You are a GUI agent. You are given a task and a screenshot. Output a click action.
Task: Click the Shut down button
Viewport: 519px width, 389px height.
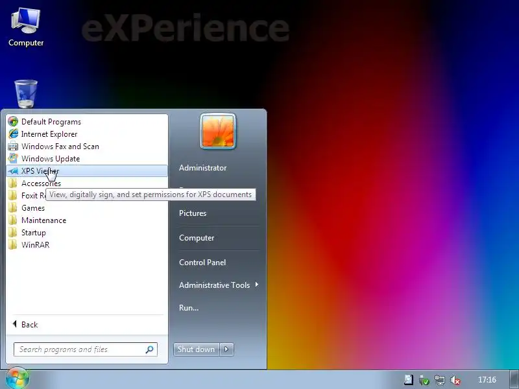click(196, 349)
